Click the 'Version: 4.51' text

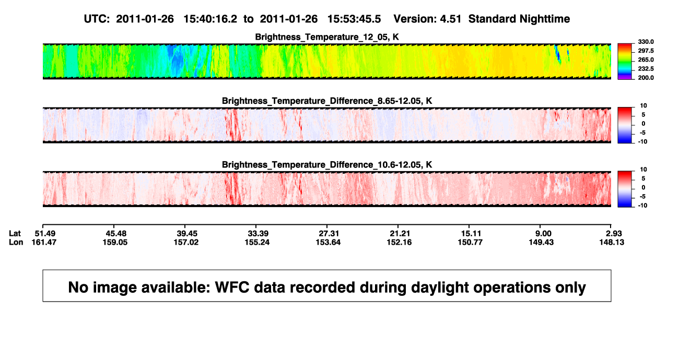coord(428,19)
